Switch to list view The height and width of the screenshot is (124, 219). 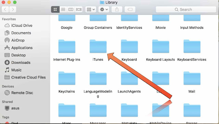(x=63, y=10)
